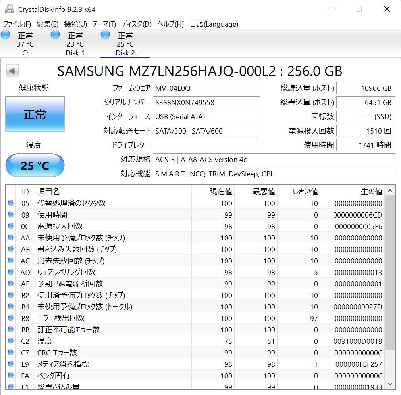This screenshot has width=401, height=395.
Task: Select the blue status dot beside ID 05
Action: click(x=11, y=203)
